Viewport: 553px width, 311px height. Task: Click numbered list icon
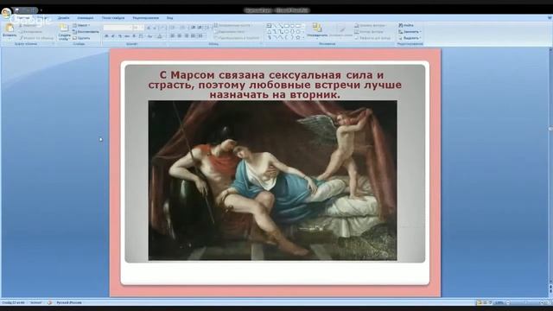click(x=182, y=28)
